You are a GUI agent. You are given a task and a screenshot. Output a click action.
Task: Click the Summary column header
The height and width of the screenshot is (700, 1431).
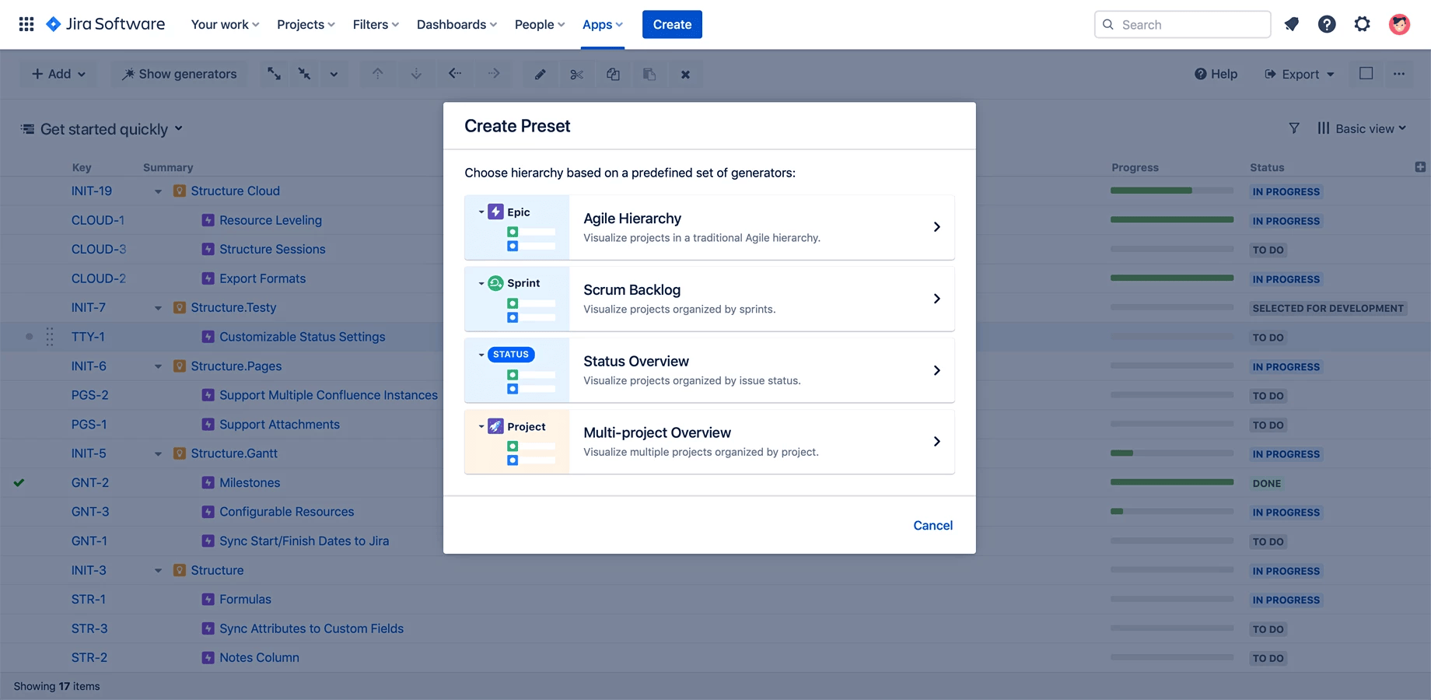click(168, 167)
